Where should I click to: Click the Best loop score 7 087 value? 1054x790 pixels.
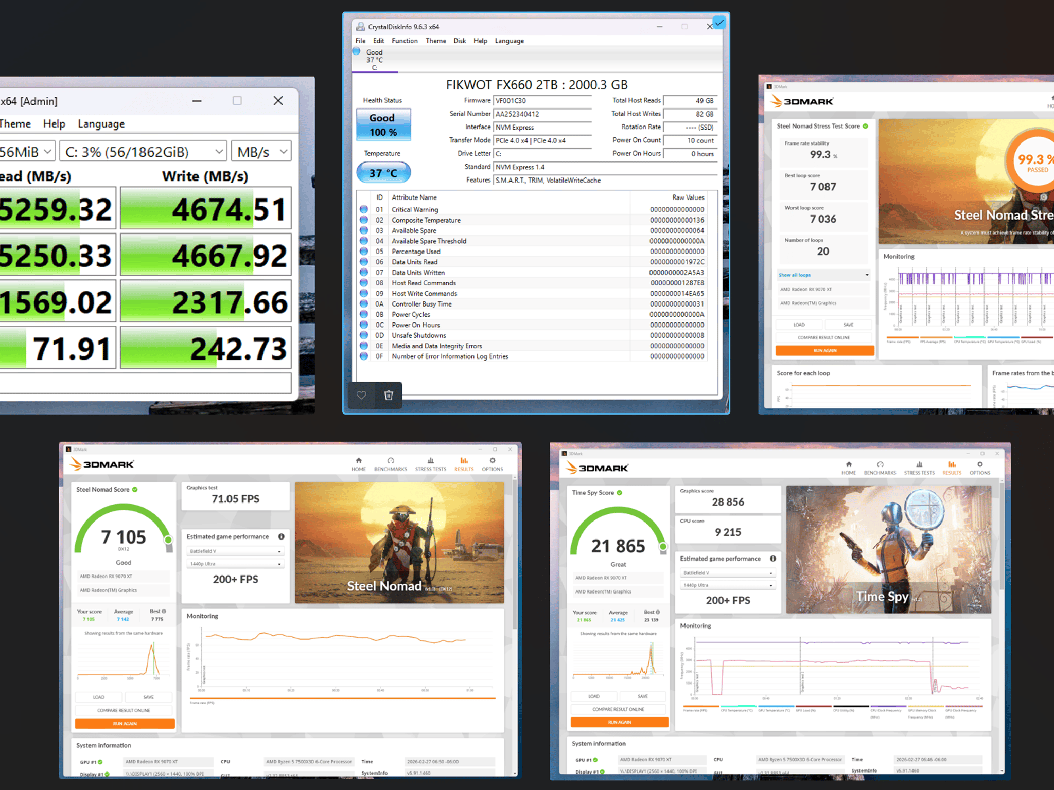(x=823, y=187)
